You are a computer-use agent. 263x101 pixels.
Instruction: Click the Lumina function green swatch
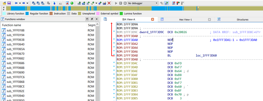point(121,14)
